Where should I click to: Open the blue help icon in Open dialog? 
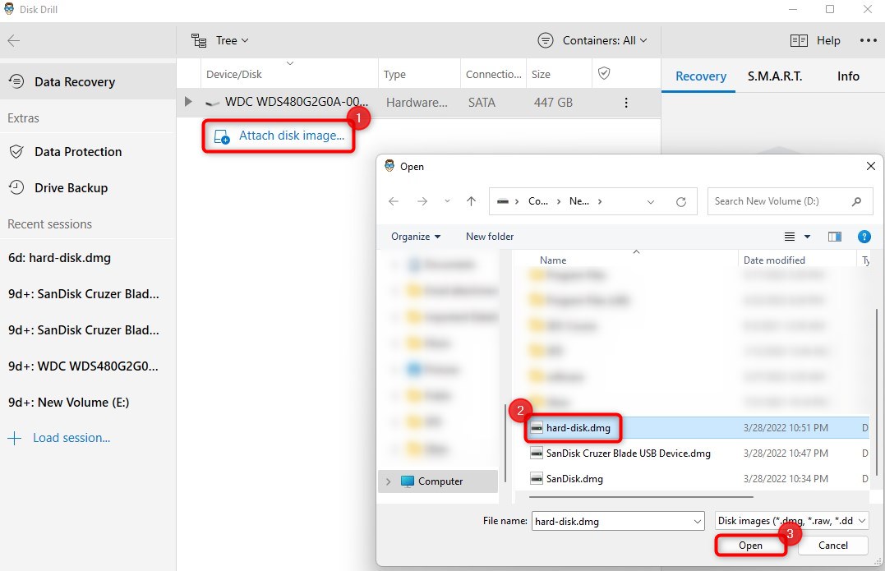click(x=864, y=237)
